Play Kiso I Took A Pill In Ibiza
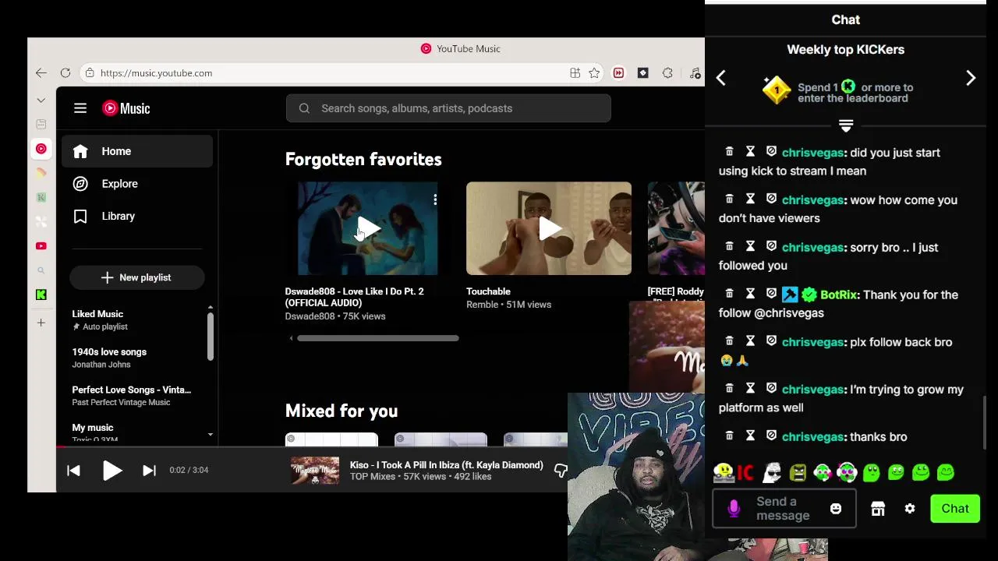 (x=112, y=470)
